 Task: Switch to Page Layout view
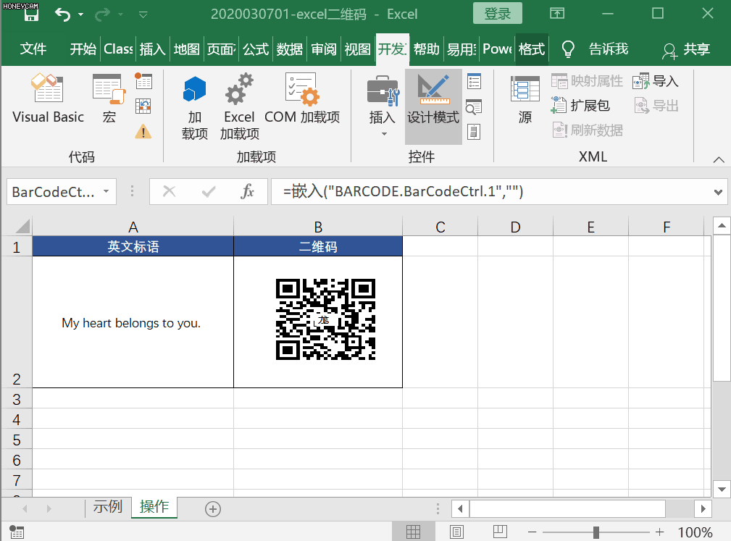(456, 532)
